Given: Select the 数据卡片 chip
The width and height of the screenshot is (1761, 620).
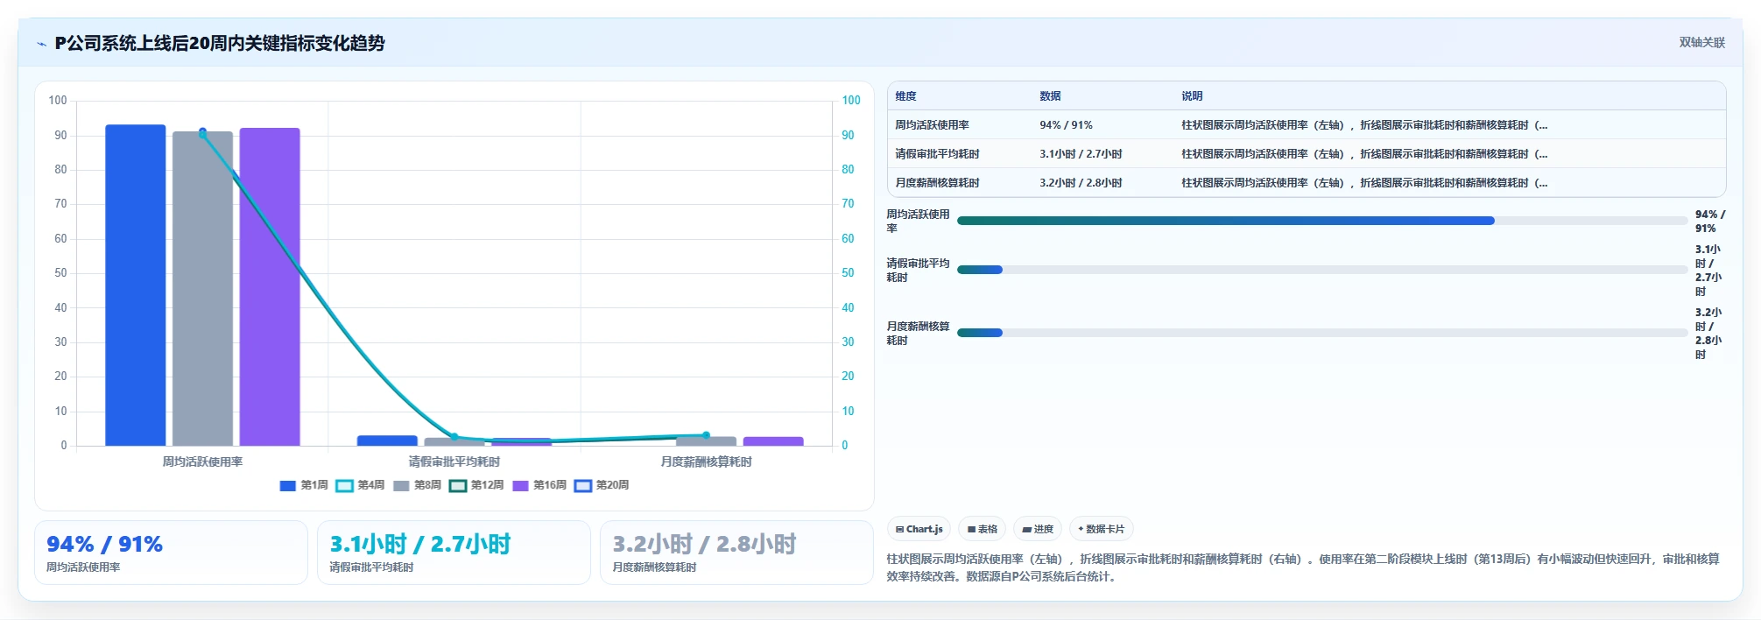Looking at the screenshot, I should (x=1102, y=529).
